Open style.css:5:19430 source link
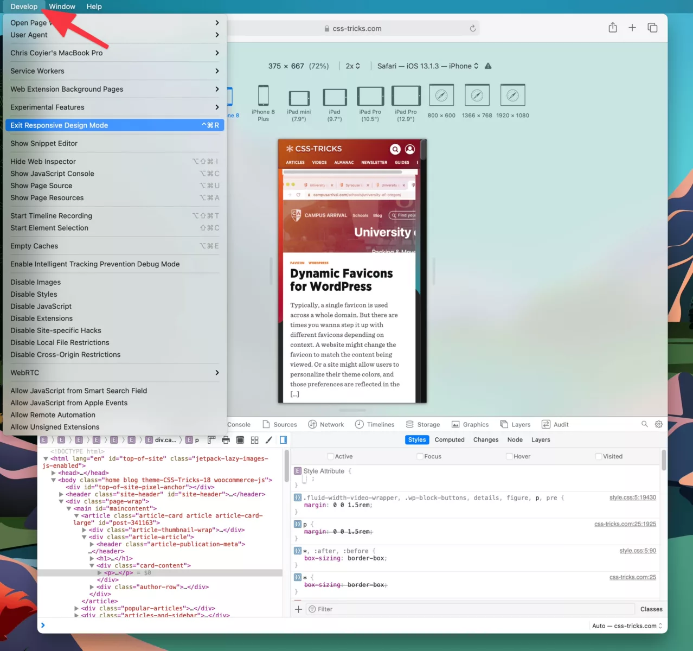 (x=633, y=497)
